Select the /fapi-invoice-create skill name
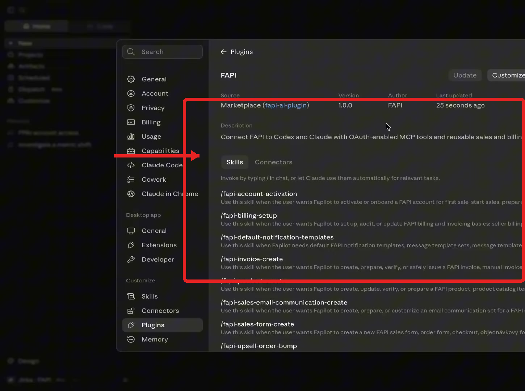Image resolution: width=525 pixels, height=391 pixels. point(252,259)
